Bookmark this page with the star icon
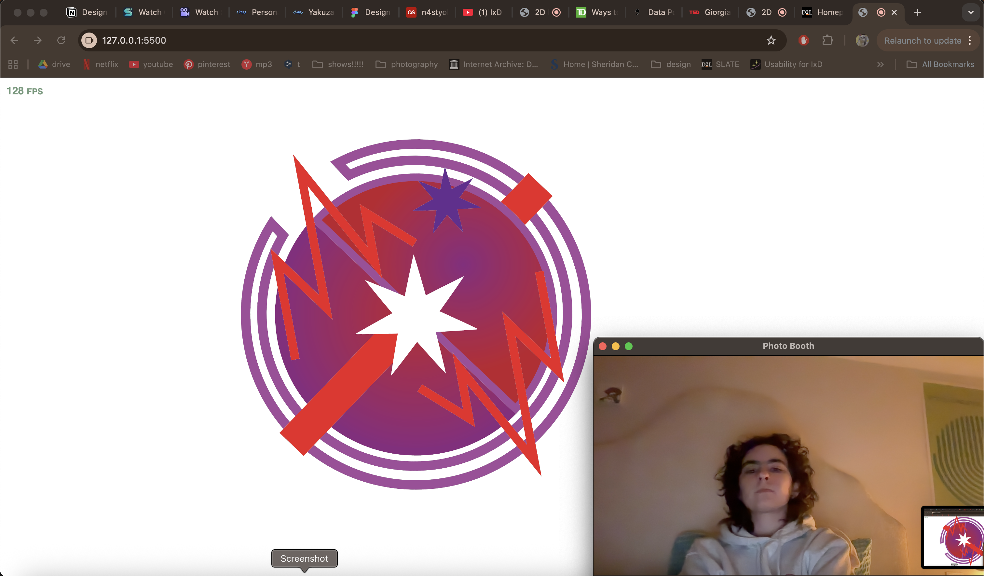 [771, 40]
